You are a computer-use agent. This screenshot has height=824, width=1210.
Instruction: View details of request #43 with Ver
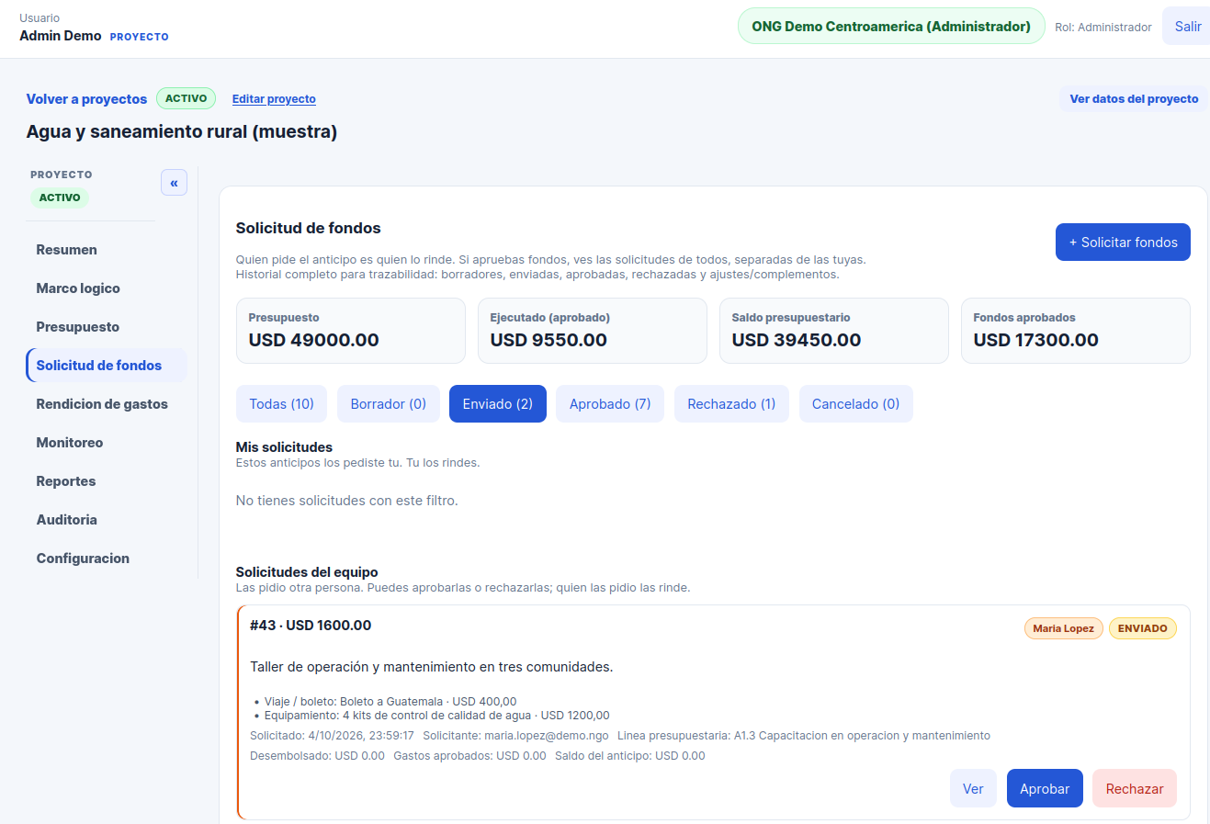point(973,789)
